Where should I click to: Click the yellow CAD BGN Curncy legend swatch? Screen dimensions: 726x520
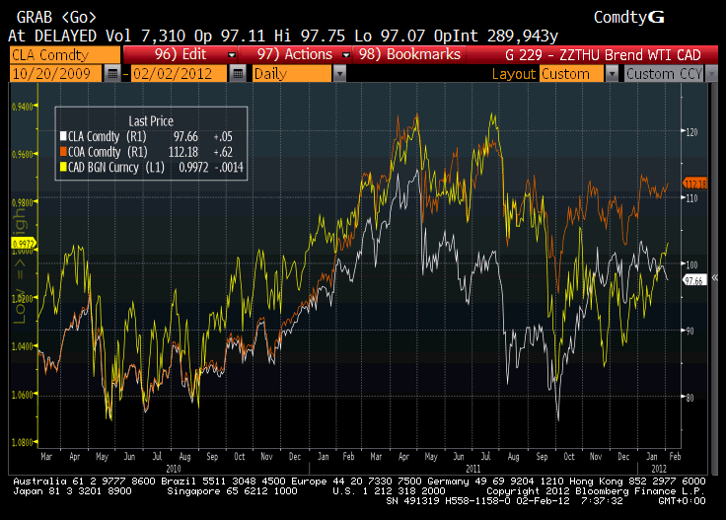[63, 167]
